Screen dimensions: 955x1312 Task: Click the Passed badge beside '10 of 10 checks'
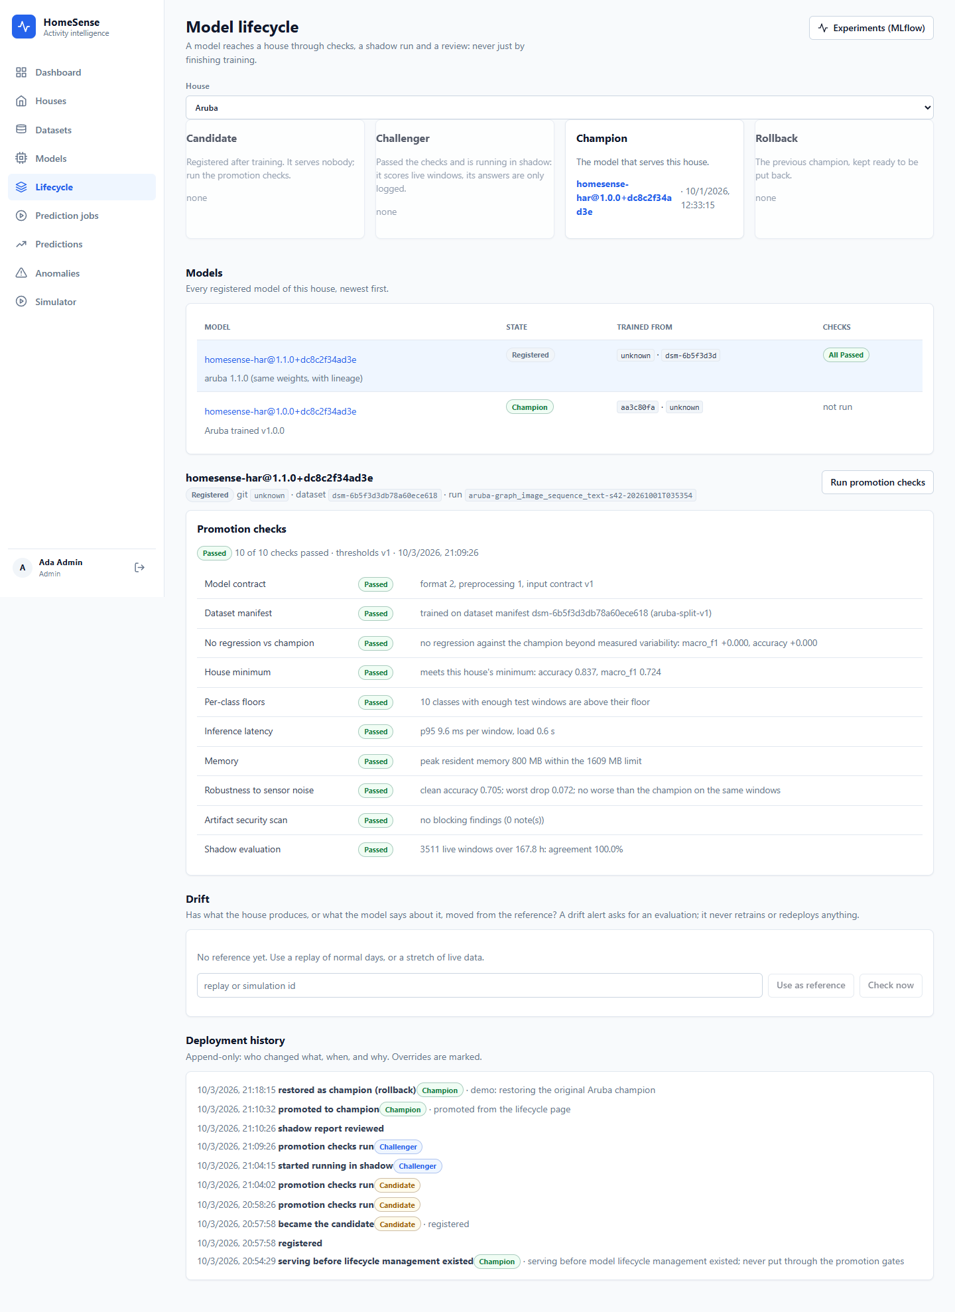point(214,553)
